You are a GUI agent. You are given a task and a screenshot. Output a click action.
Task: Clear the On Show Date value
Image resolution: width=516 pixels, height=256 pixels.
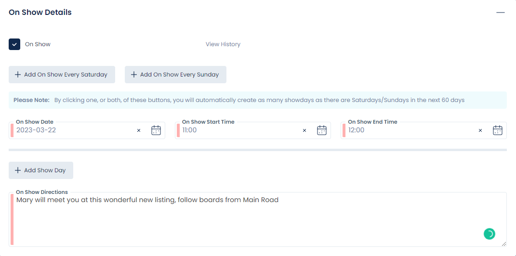click(x=139, y=130)
